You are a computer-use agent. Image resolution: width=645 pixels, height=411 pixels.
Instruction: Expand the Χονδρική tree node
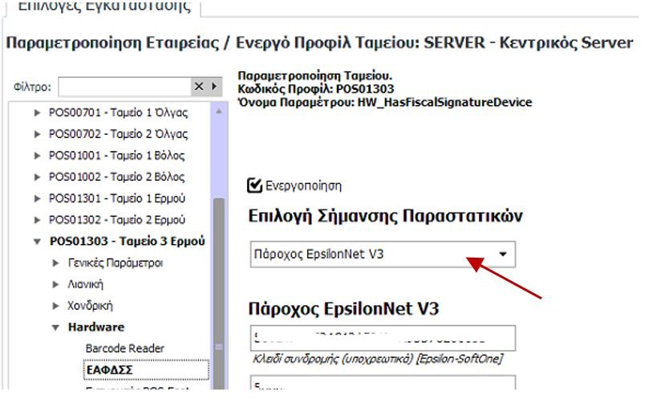click(55, 306)
